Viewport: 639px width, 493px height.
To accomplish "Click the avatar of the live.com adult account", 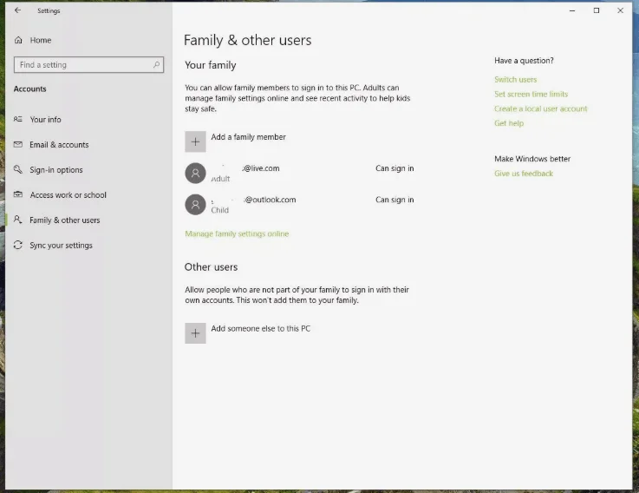I will click(x=196, y=173).
